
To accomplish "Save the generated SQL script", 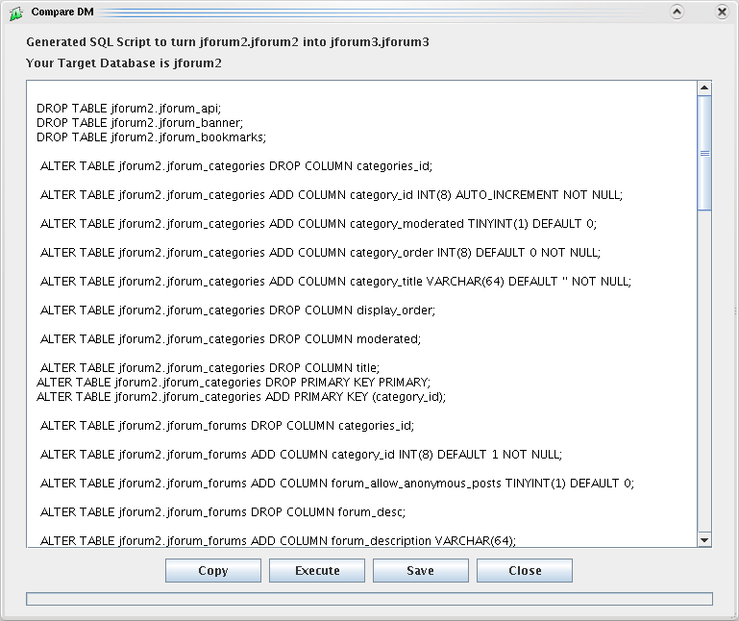I will point(420,571).
